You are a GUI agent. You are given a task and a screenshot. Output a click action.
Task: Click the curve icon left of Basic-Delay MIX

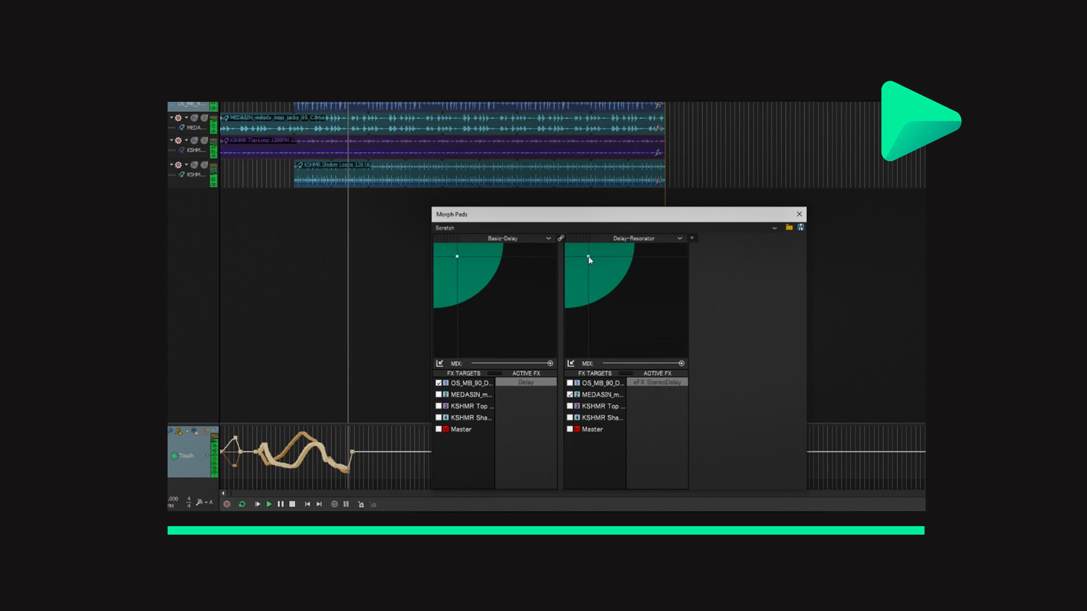440,363
